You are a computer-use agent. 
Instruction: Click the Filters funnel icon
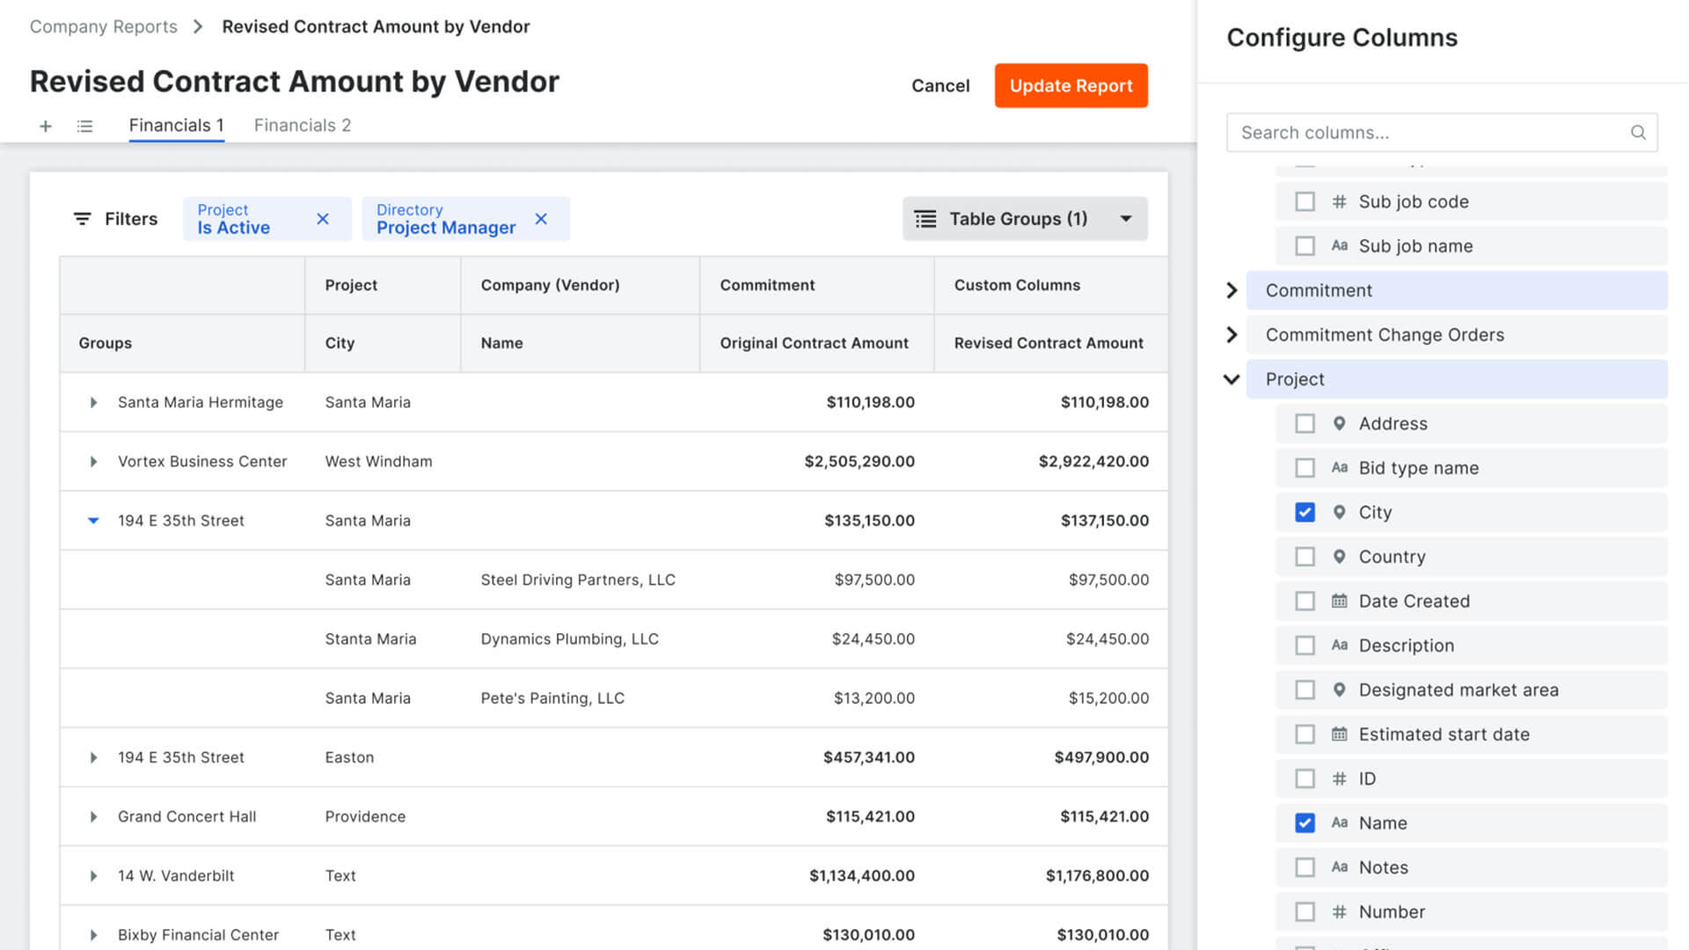click(82, 218)
